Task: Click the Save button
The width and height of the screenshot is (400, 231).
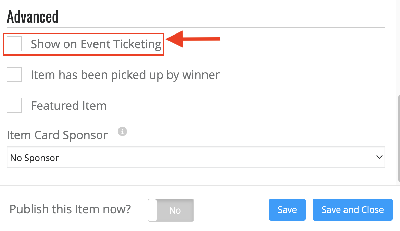Action: pos(287,209)
